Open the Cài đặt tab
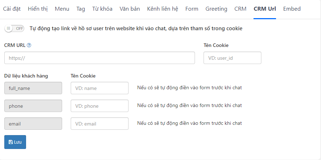The image size is (321, 160). tap(12, 9)
